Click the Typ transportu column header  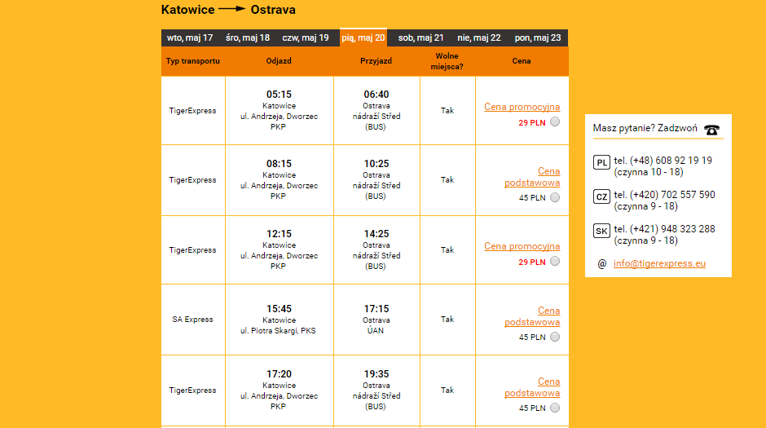tap(193, 61)
